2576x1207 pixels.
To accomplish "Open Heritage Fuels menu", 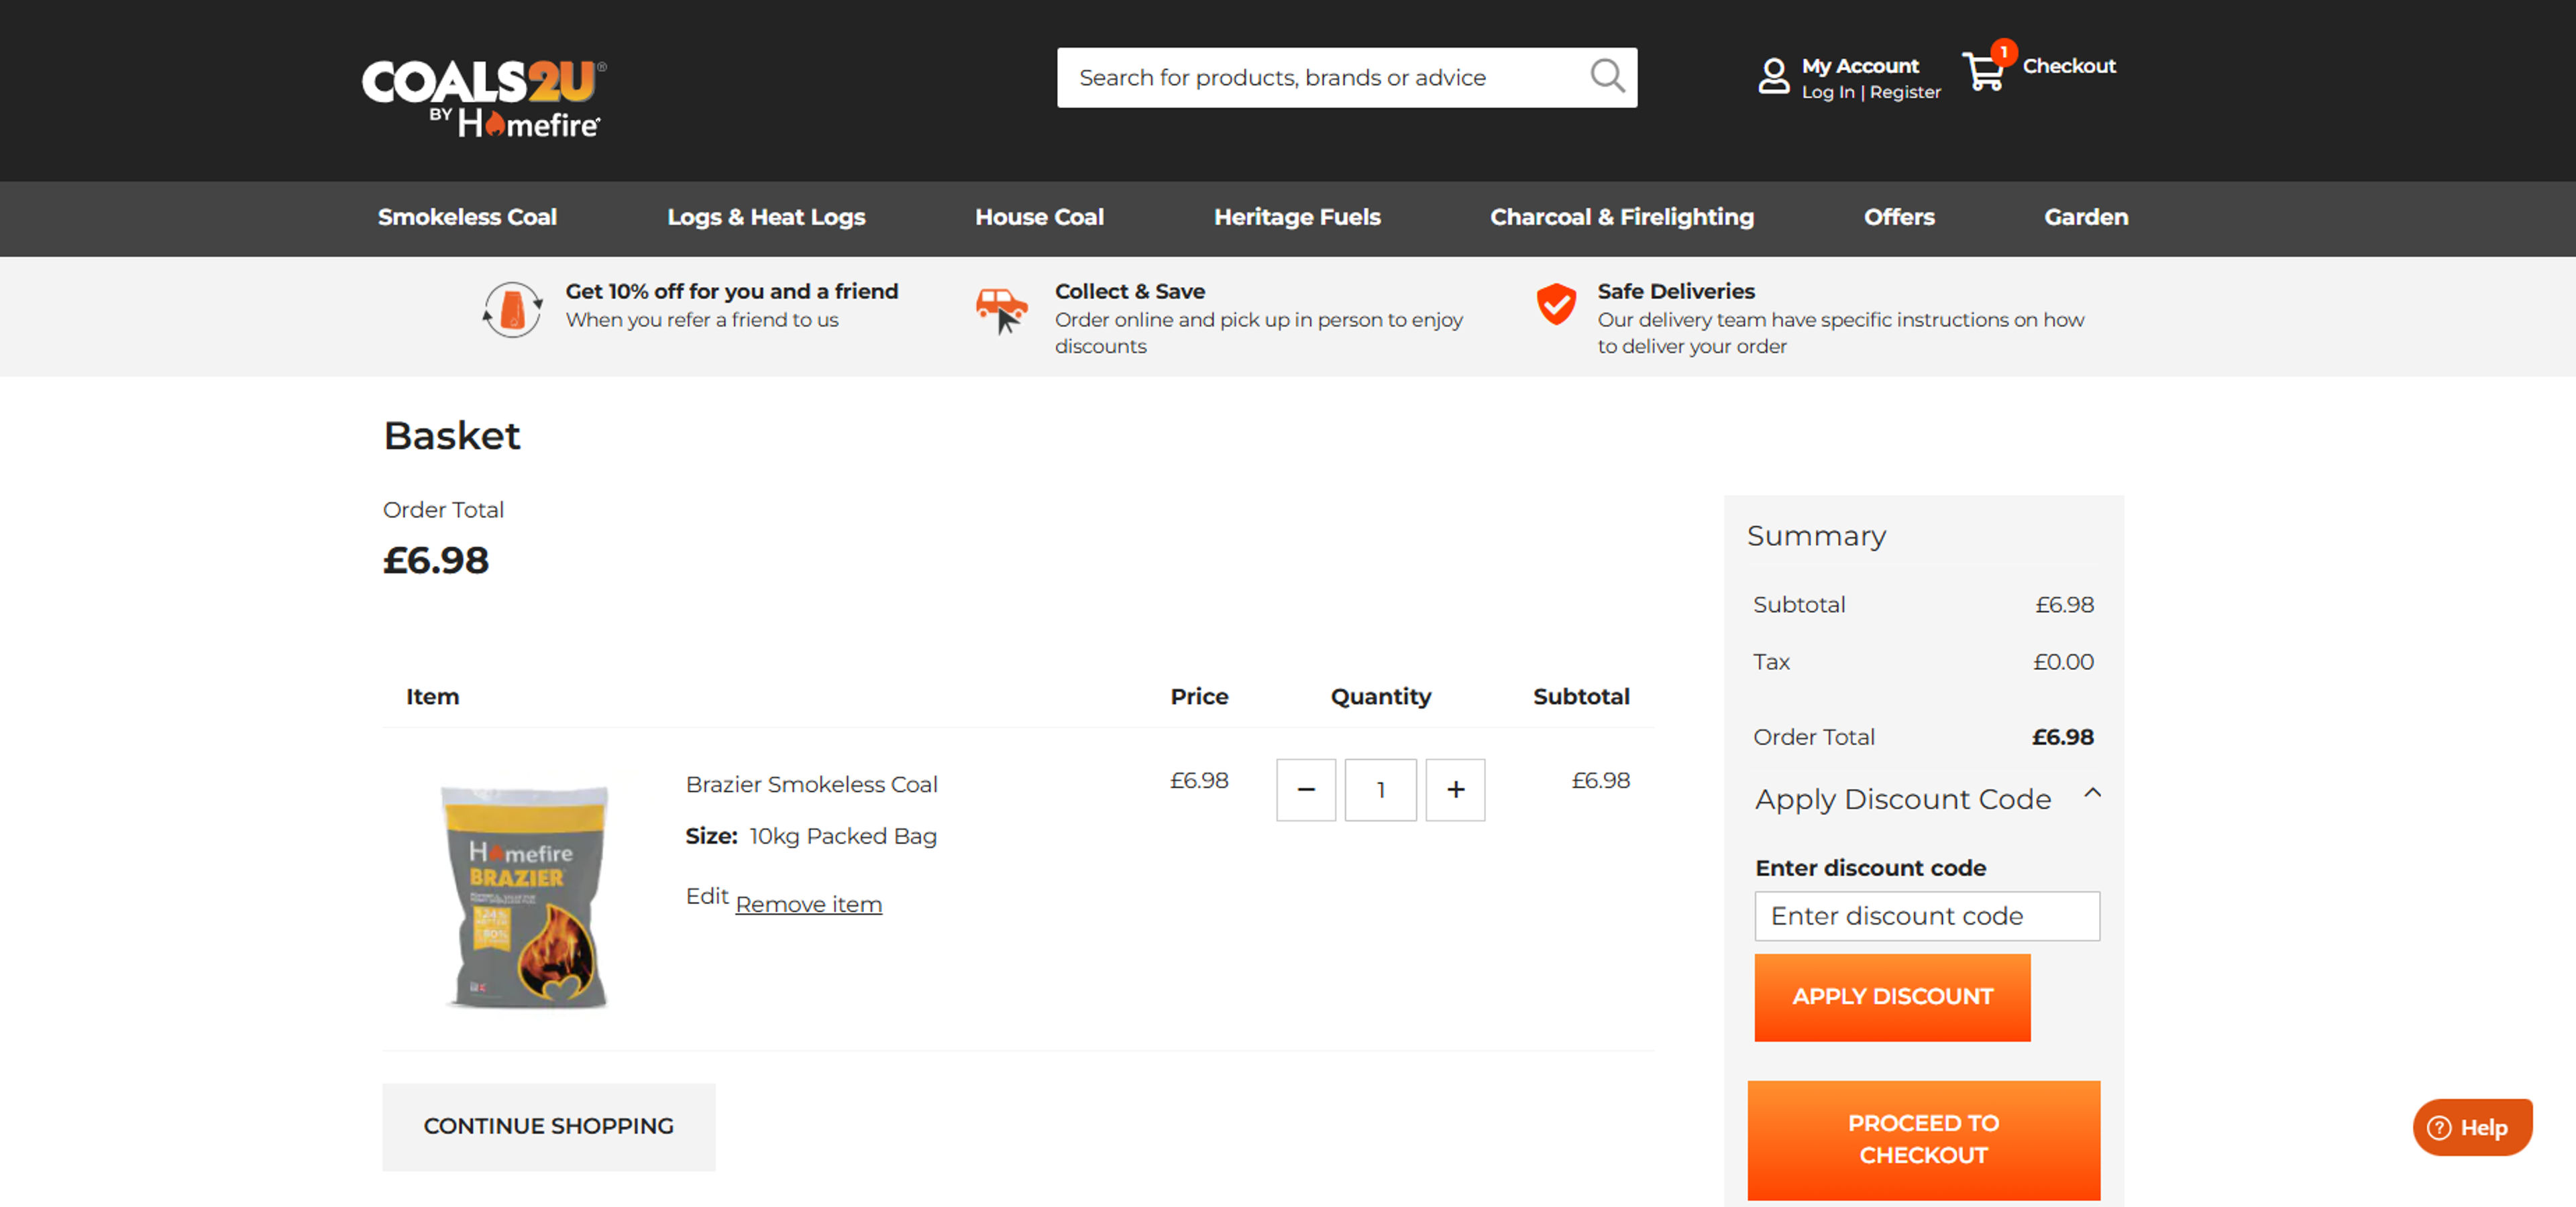I will (x=1297, y=217).
